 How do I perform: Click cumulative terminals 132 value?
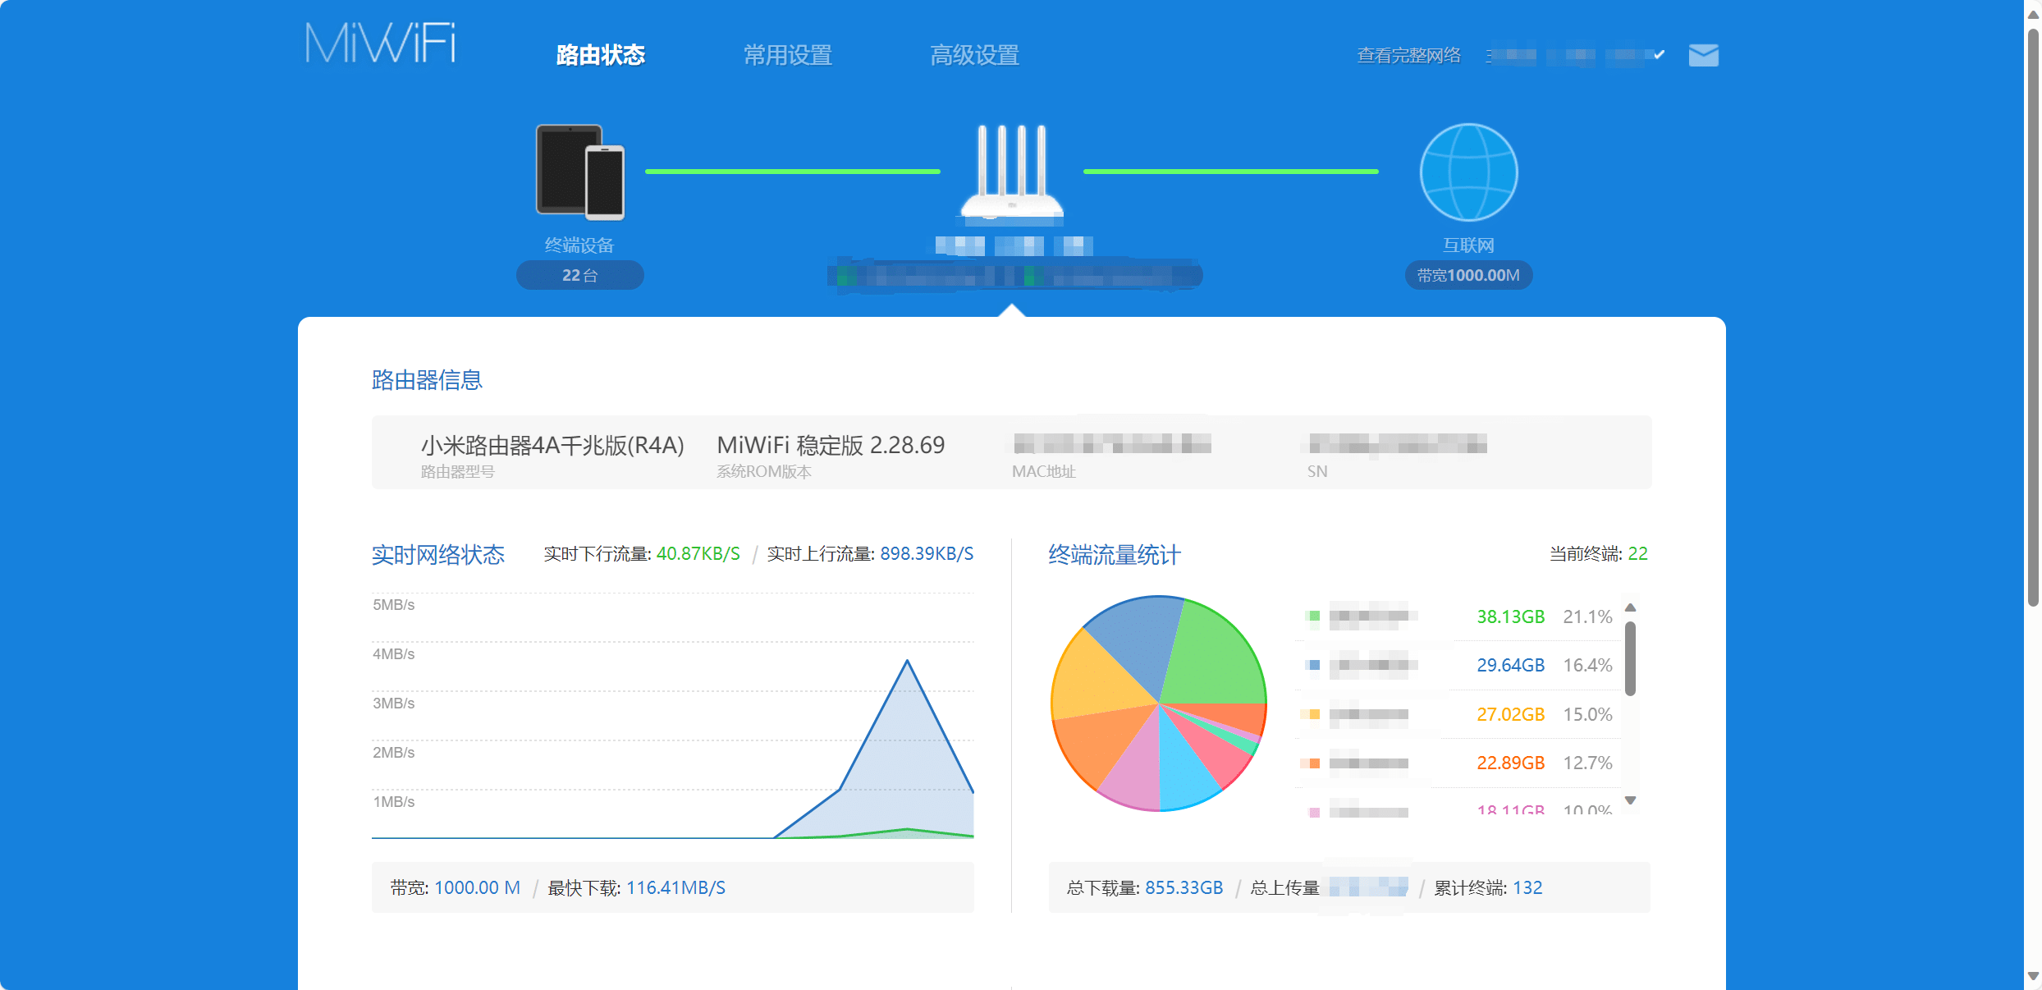pos(1527,887)
